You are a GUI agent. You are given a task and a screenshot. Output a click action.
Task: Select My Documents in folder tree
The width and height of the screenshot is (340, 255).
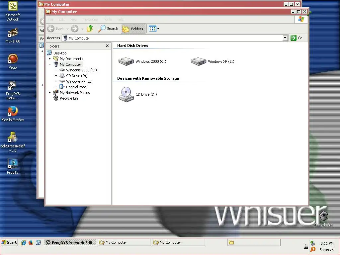(71, 59)
